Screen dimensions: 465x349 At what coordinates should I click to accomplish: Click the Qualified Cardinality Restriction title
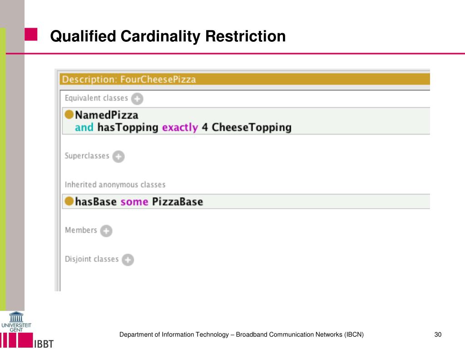[x=168, y=36]
